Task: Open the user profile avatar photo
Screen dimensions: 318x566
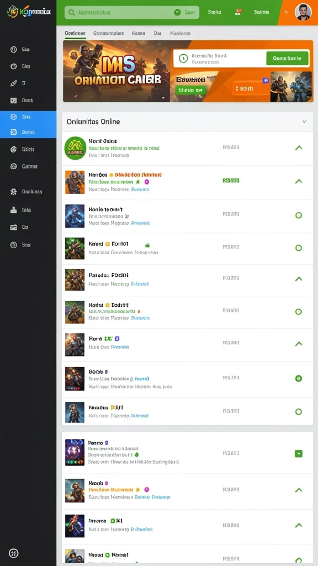Action: pos(303,12)
